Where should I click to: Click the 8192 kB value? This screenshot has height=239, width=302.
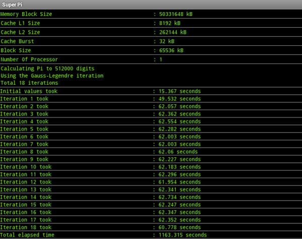[x=170, y=23]
